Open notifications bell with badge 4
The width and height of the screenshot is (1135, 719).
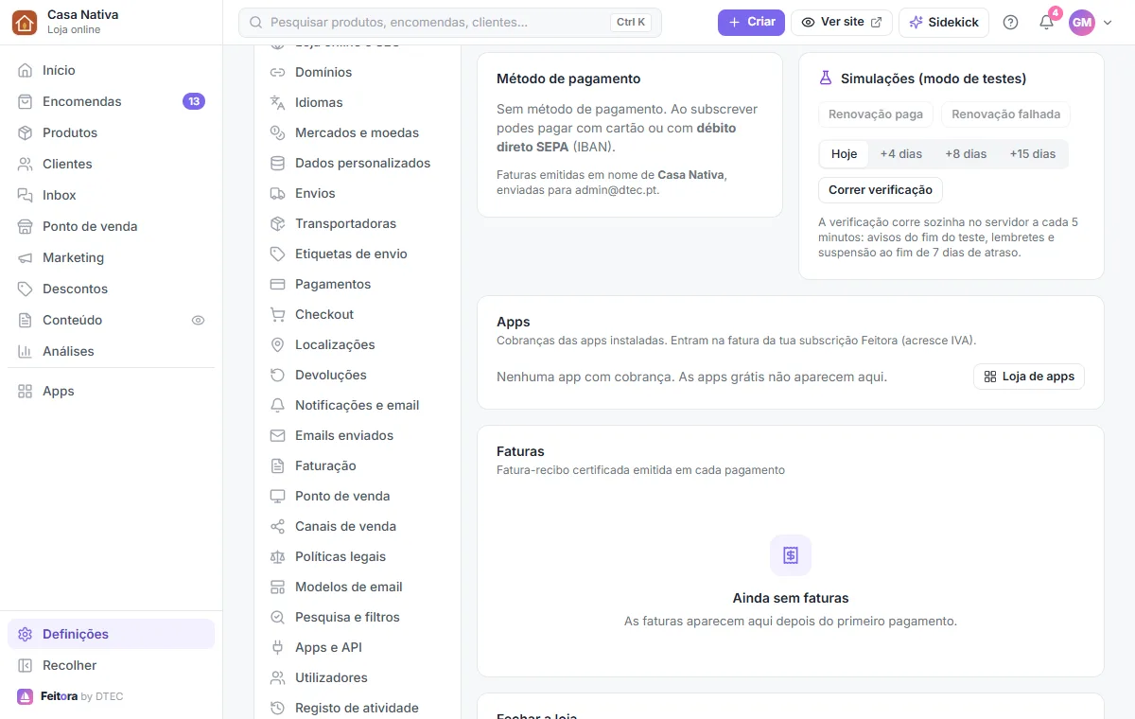tap(1046, 22)
